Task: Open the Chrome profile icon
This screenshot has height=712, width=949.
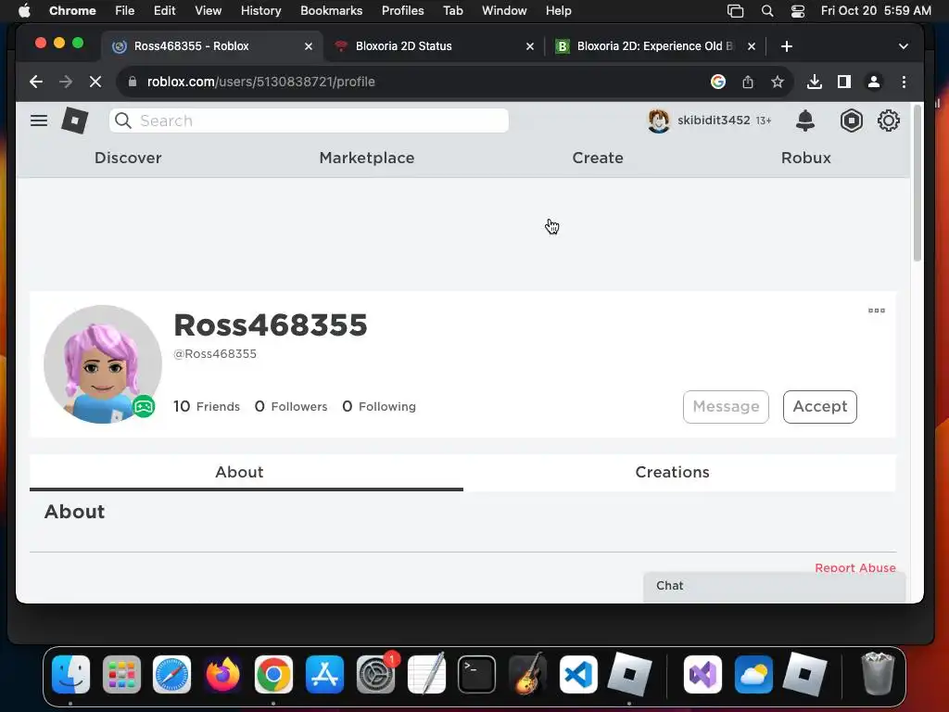Action: (x=873, y=82)
